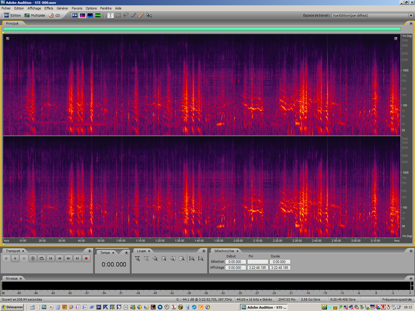The width and height of the screenshot is (415, 311).
Task: Click the green navigation range bar
Action: [x=202, y=29]
